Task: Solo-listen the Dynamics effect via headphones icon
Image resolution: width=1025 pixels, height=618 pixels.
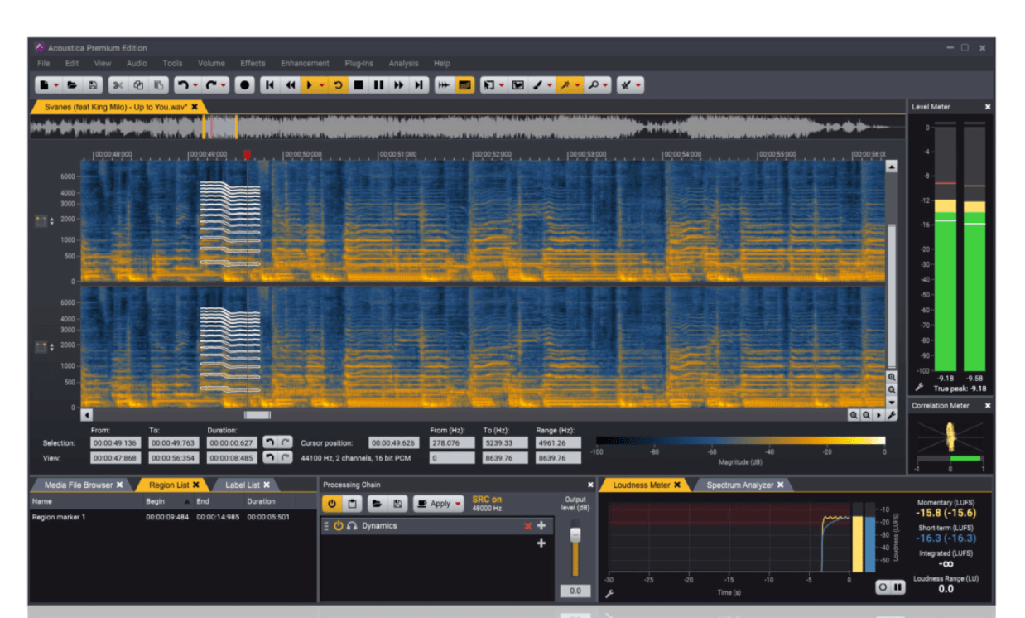Action: click(x=352, y=526)
